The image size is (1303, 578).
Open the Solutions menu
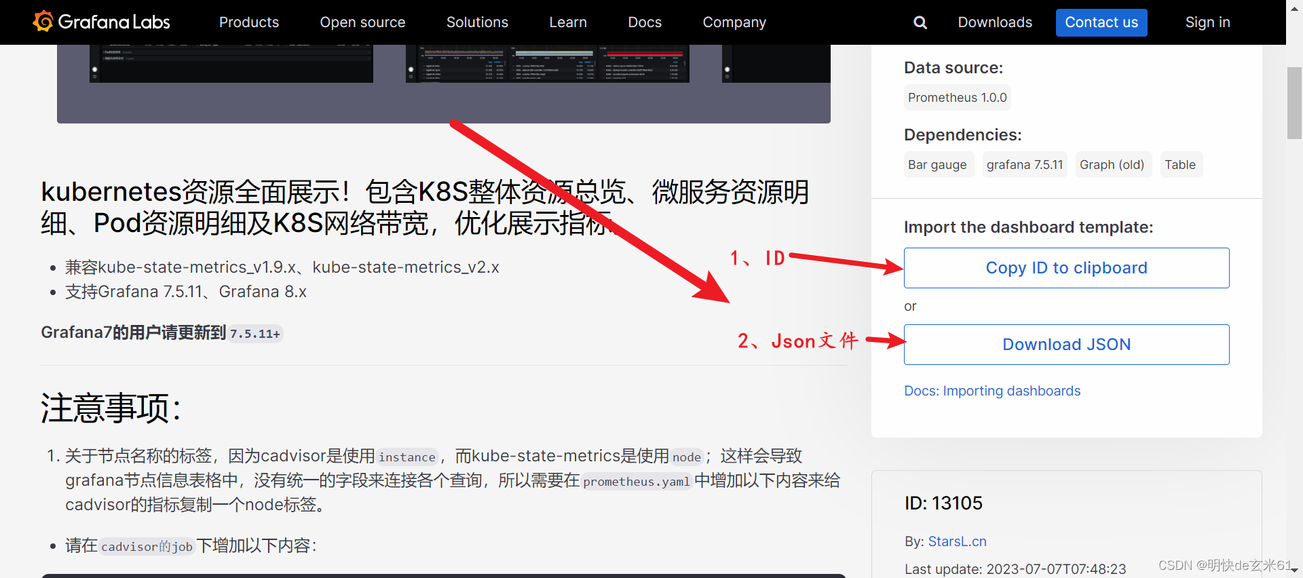coord(477,22)
